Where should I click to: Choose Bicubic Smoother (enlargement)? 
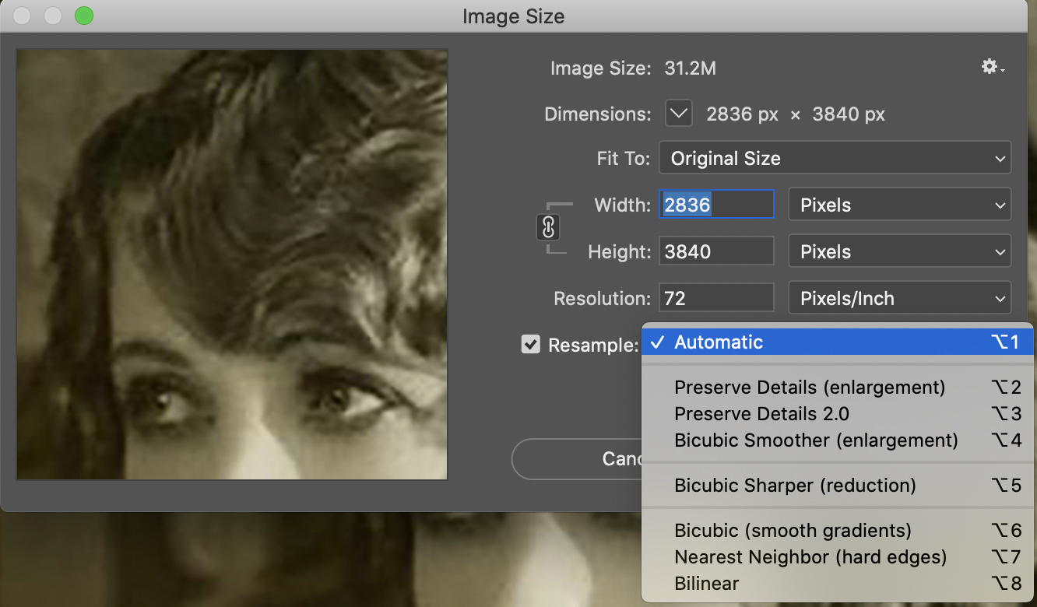tap(816, 440)
